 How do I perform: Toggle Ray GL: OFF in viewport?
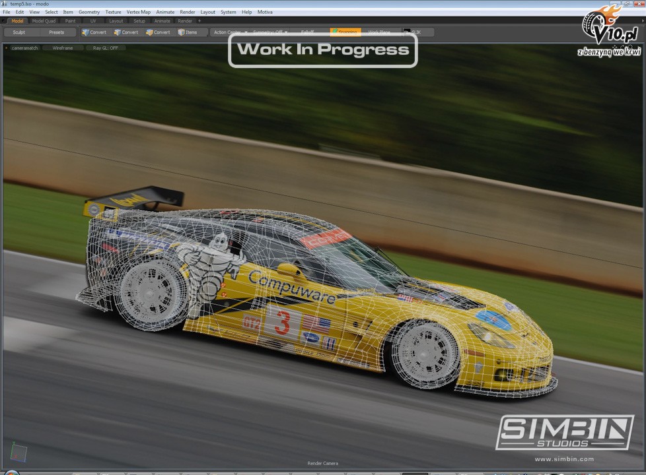[x=106, y=48]
